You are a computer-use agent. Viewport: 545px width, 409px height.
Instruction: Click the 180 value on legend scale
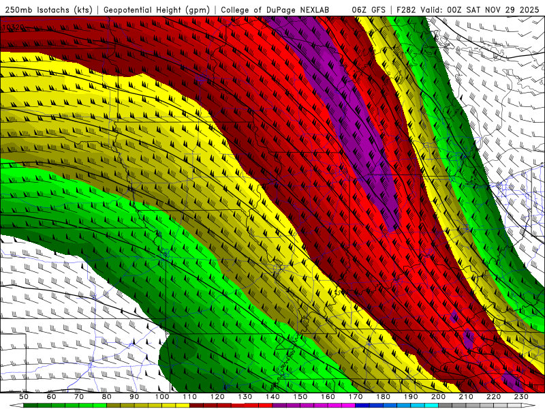(x=383, y=397)
